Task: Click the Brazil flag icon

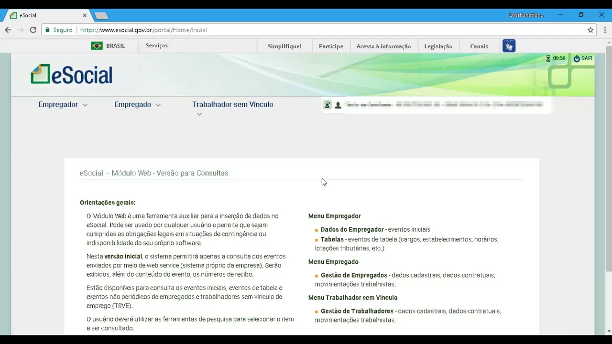Action: coord(97,46)
